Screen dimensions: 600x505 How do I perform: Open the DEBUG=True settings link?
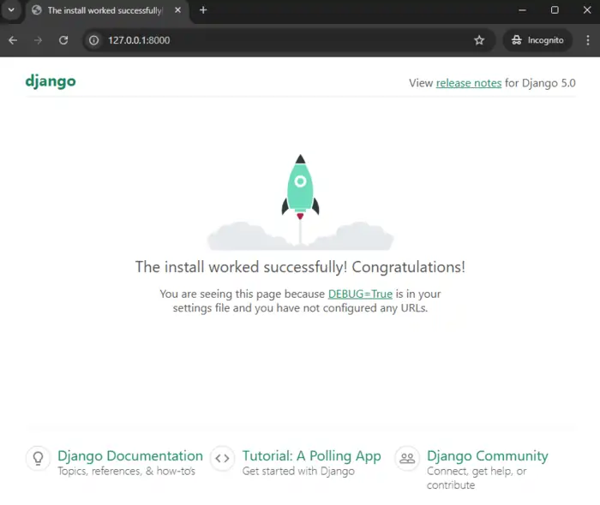(x=360, y=294)
